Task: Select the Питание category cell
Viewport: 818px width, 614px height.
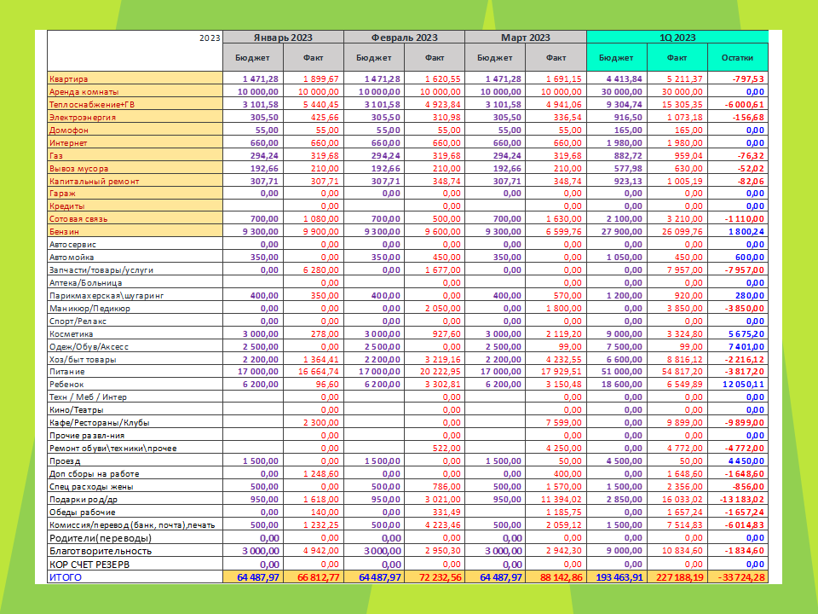Action: coord(67,373)
